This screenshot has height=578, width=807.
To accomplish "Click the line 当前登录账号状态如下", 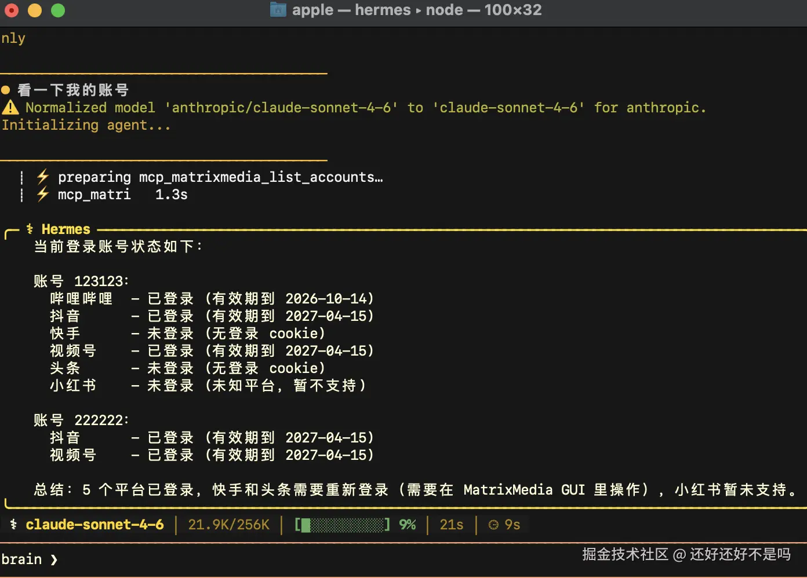I will tap(118, 246).
